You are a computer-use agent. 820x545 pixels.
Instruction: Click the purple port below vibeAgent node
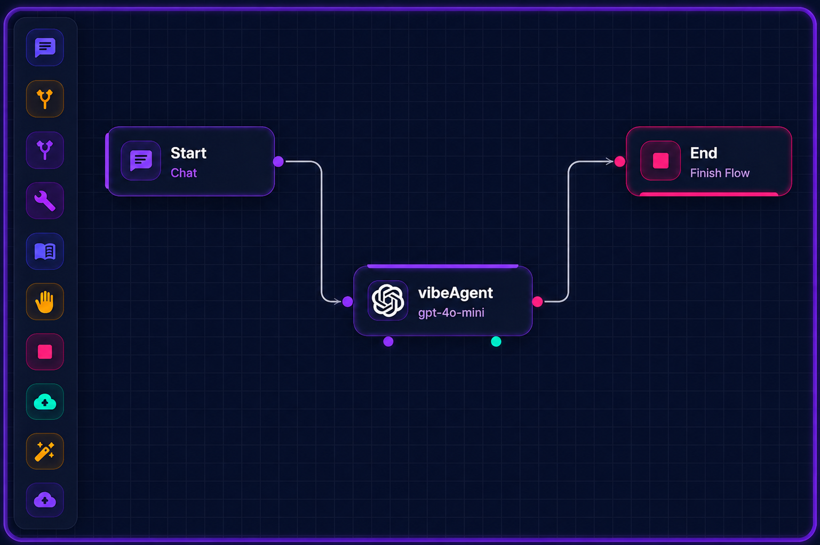[388, 341]
